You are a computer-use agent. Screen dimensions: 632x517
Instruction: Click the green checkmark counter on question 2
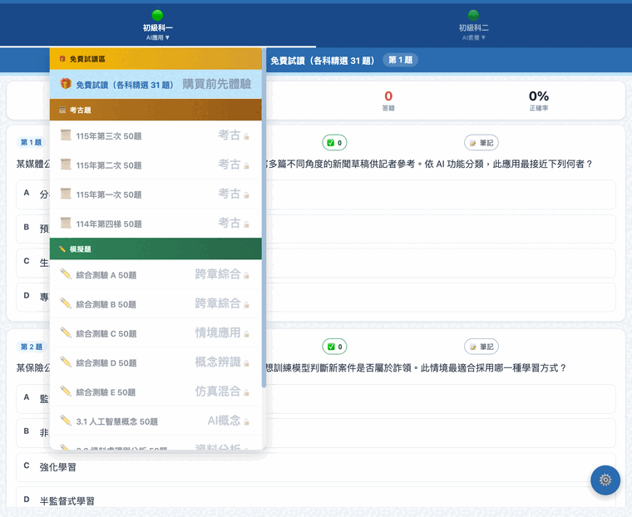[334, 347]
